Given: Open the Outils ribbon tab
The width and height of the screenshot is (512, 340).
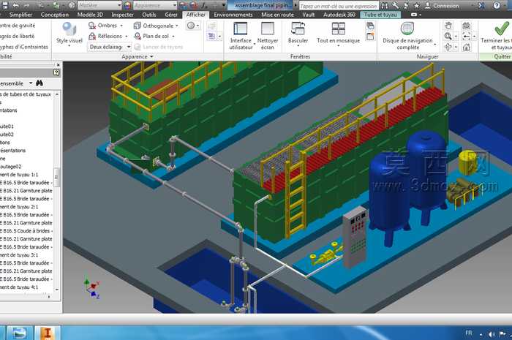Looking at the screenshot, I should pyautogui.click(x=149, y=15).
